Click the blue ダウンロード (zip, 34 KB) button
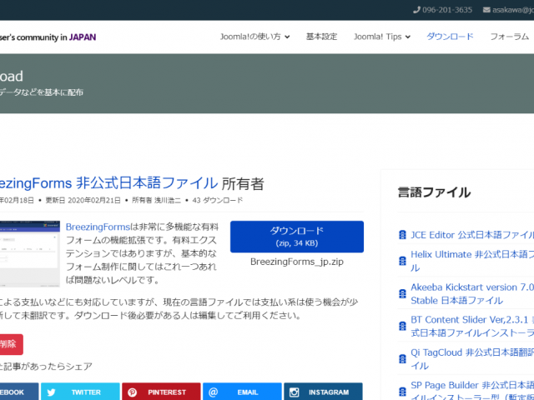Image resolution: width=534 pixels, height=400 pixels. tap(297, 237)
